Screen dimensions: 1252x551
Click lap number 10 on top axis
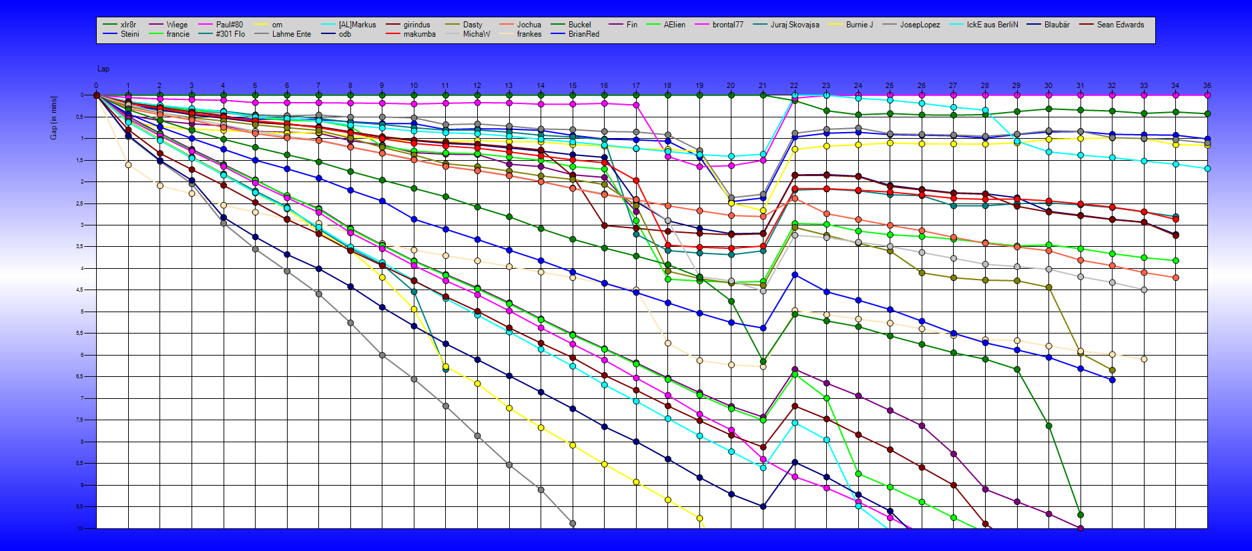pos(414,85)
